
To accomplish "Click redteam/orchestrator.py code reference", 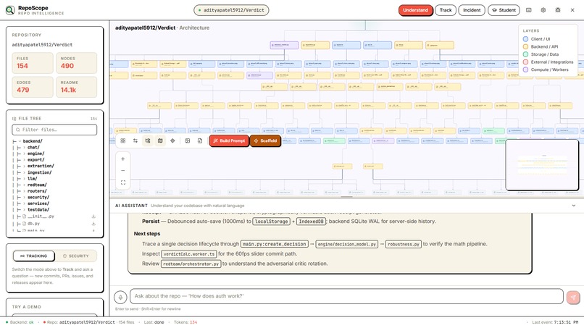I will pos(191,264).
